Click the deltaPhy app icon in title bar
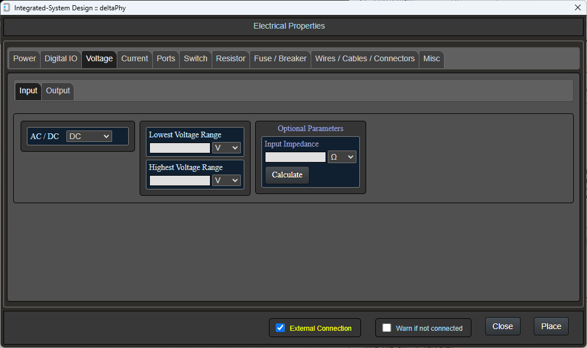The height and width of the screenshot is (348, 587). tap(6, 7)
